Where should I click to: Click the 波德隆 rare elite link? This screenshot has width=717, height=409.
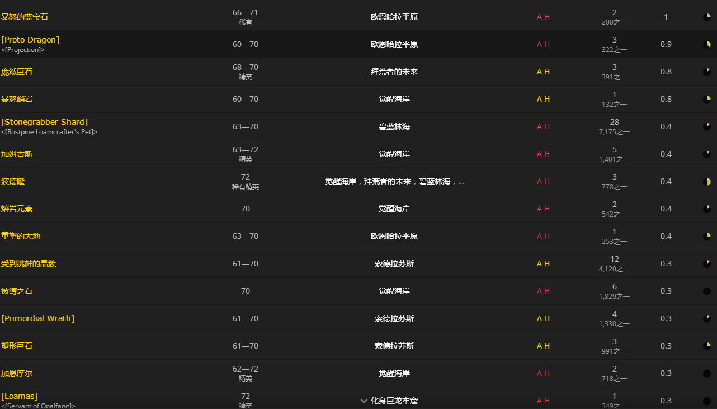point(13,181)
